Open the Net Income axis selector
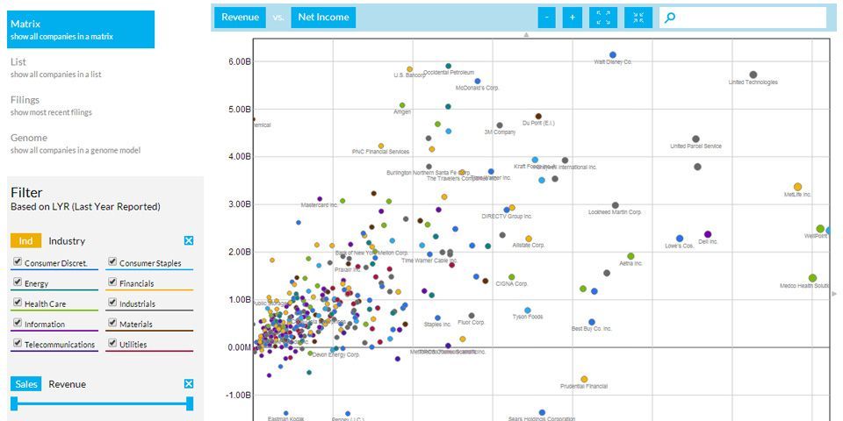The height and width of the screenshot is (421, 843). (323, 18)
